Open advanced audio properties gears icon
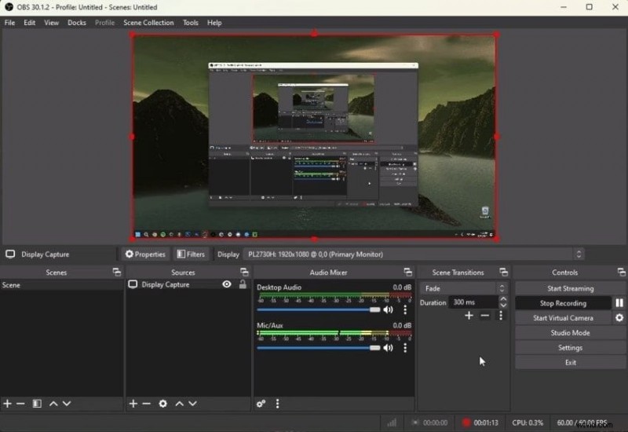 261,404
